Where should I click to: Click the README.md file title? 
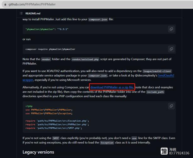[x=33, y=13]
